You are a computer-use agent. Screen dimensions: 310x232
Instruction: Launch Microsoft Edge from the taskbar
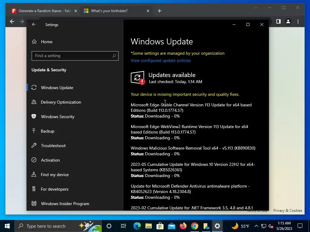pyautogui.click(x=137, y=226)
